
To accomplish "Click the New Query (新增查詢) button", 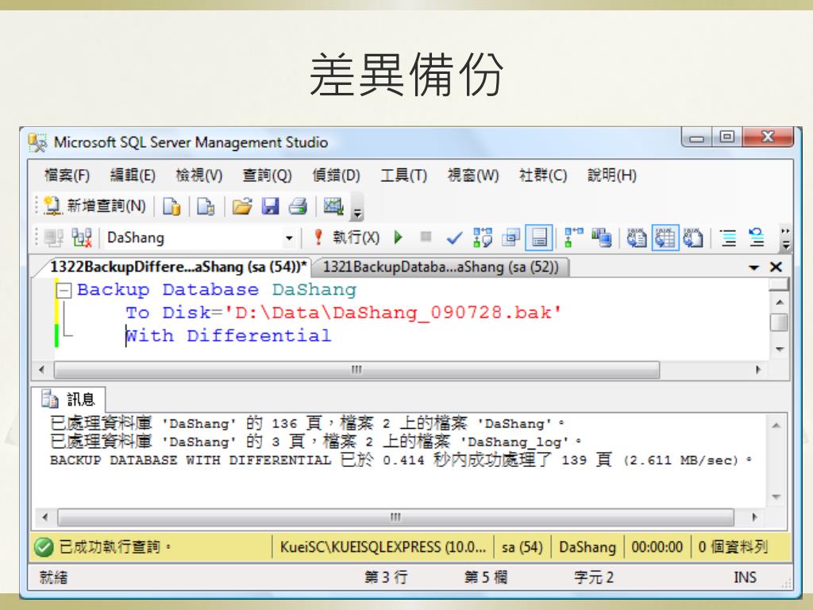I will point(95,206).
